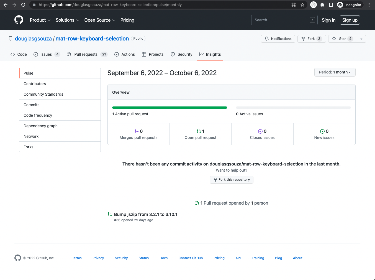Open the browser side panel icon
Viewport: 375px width, 280px height.
click(x=331, y=5)
